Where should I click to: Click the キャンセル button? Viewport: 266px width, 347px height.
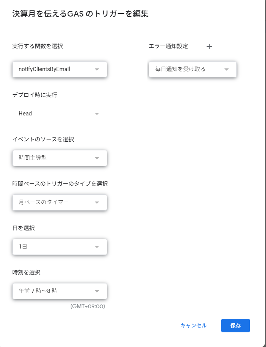tap(193, 326)
